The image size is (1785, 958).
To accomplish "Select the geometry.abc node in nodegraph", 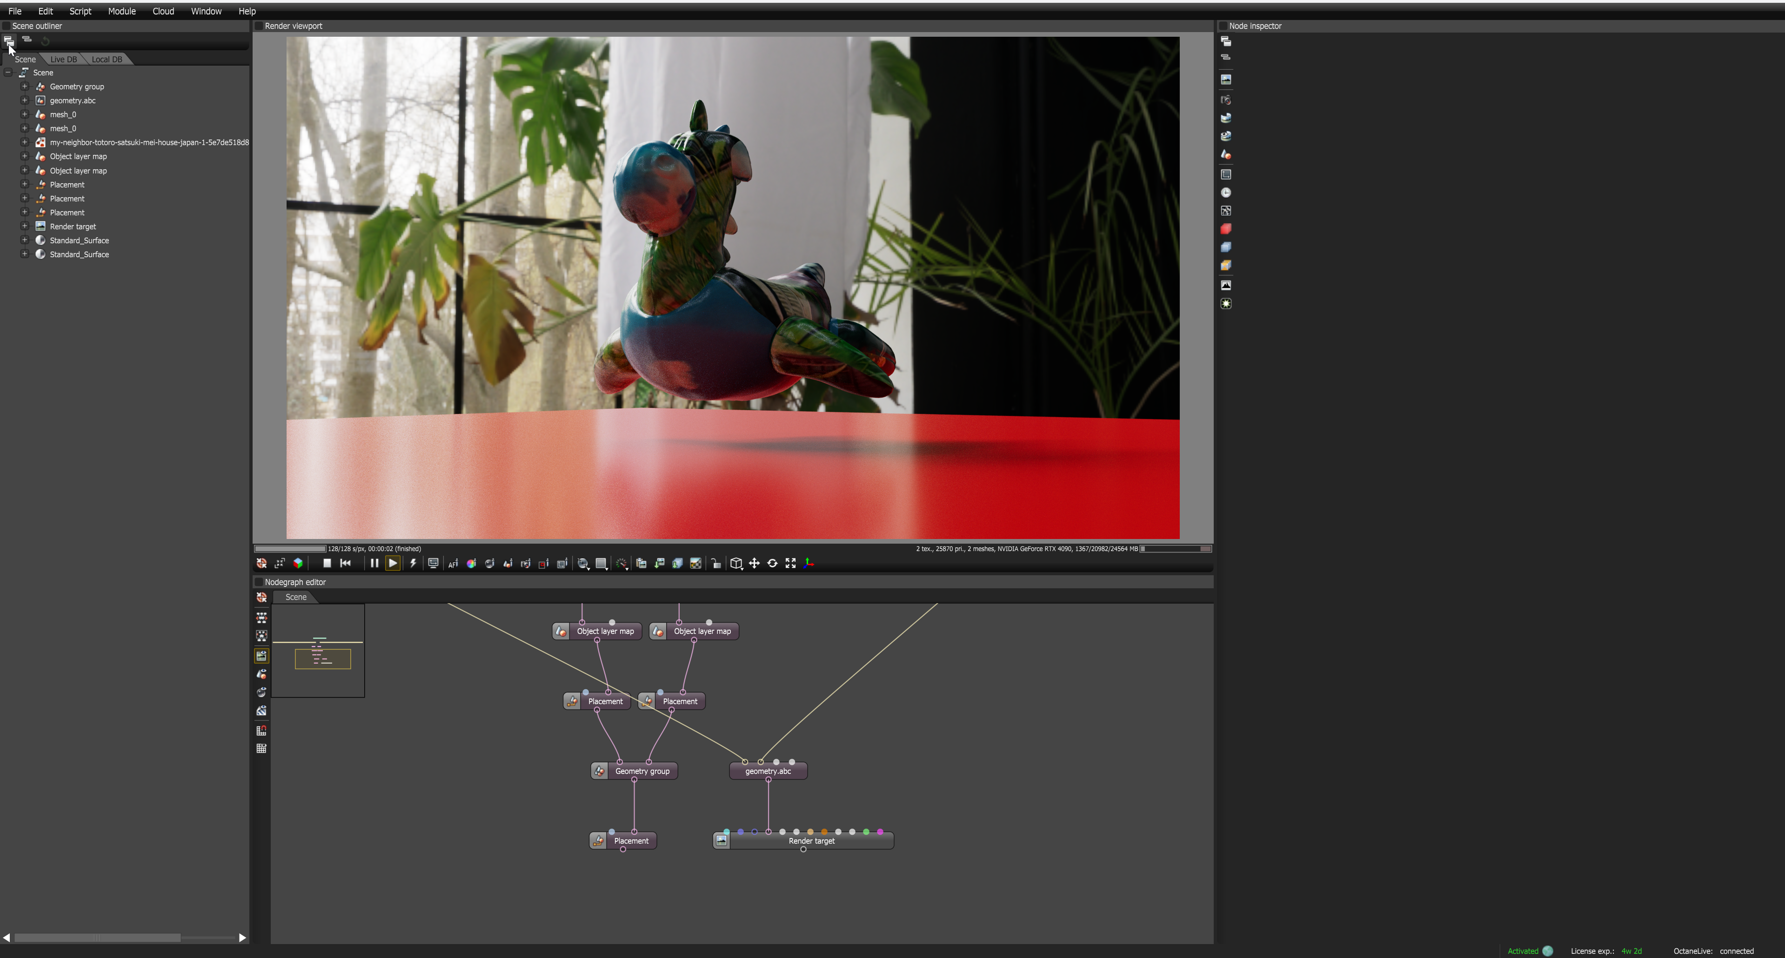I will [768, 771].
